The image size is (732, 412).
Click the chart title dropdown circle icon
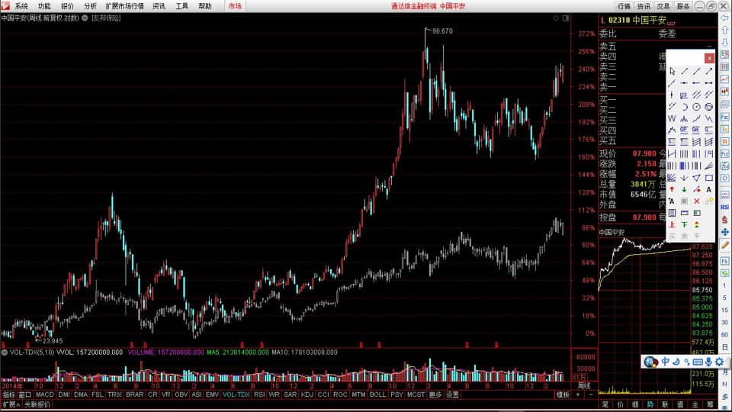coord(85,18)
